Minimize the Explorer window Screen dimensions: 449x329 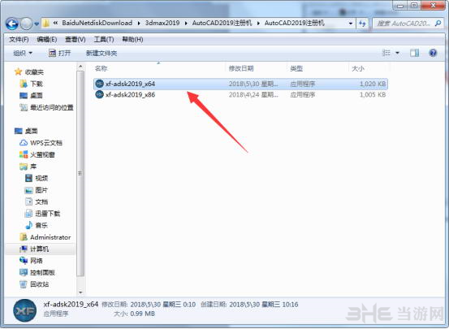coord(400,6)
